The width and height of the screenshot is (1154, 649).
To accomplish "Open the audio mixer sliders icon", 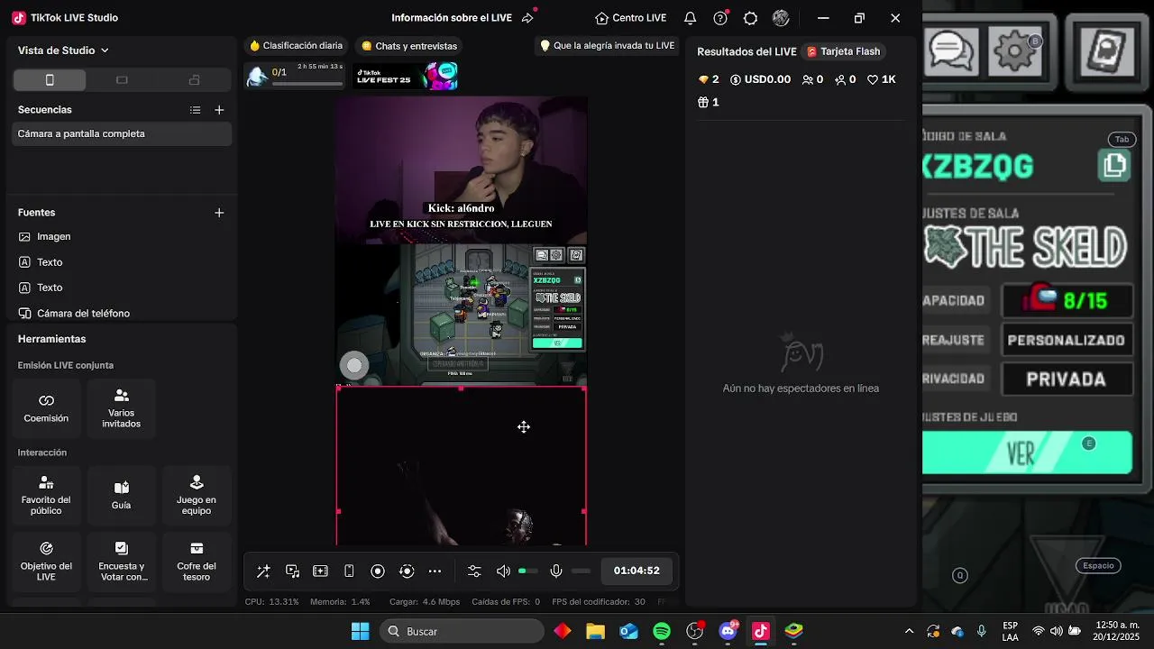I will click(474, 571).
